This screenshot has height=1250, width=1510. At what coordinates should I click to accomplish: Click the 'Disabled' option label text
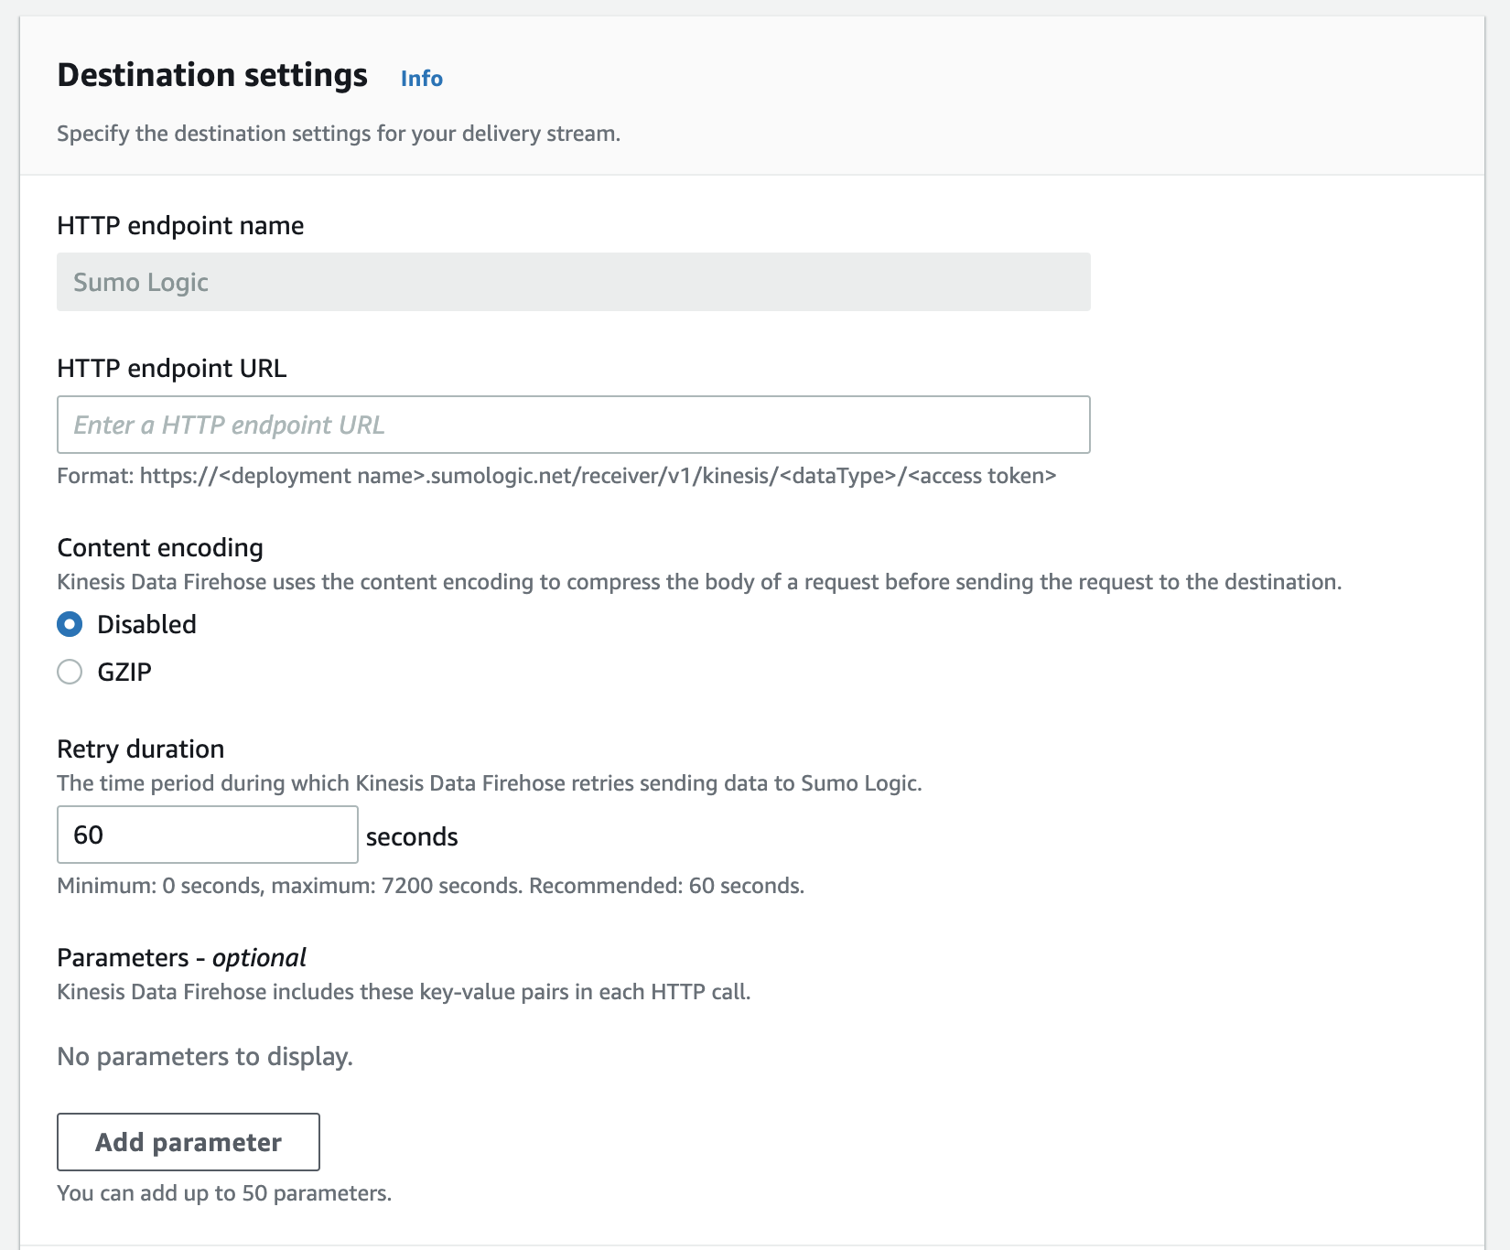click(146, 624)
